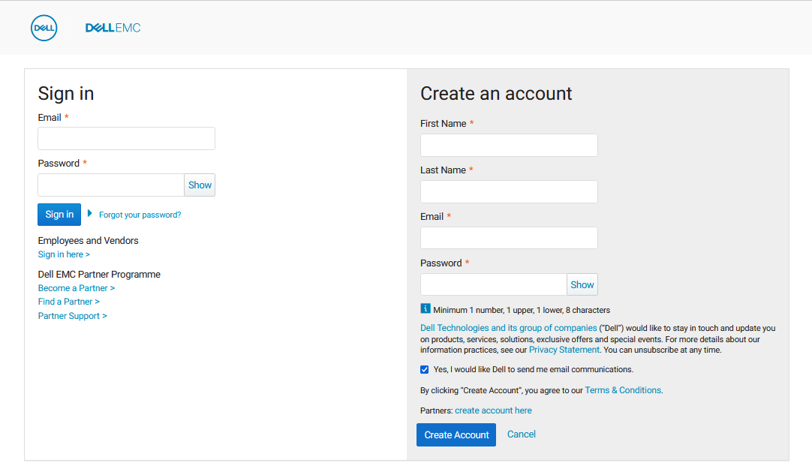The width and height of the screenshot is (812, 472).
Task: Click the info icon beside password requirements
Action: point(426,308)
